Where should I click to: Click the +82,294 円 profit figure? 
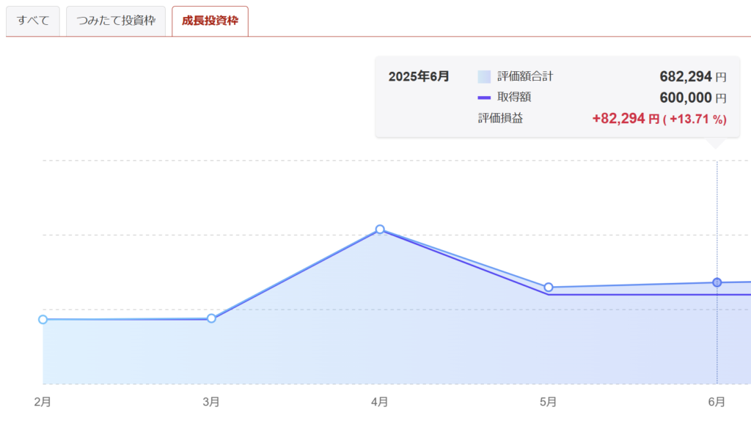(626, 119)
